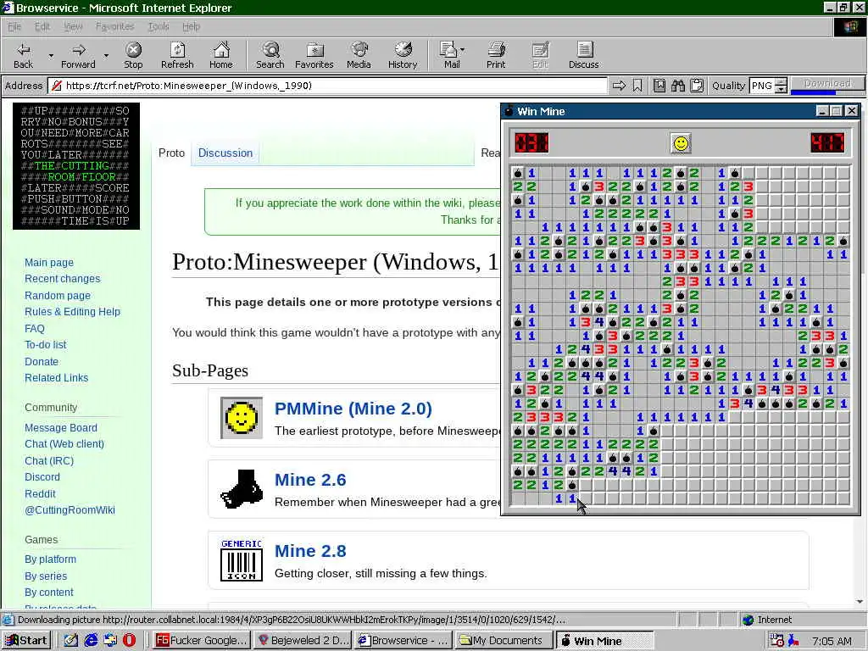Reset the game with the smiley face
Viewport: 868px width, 651px height.
(x=681, y=143)
